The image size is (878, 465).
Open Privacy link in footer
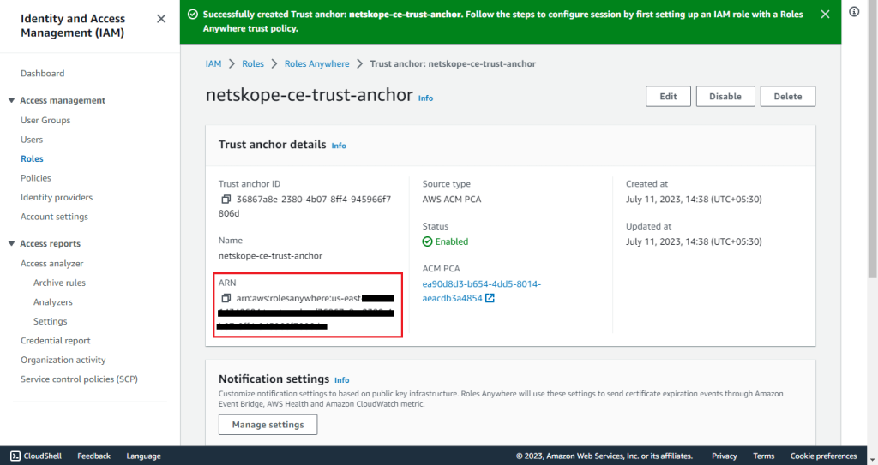724,456
